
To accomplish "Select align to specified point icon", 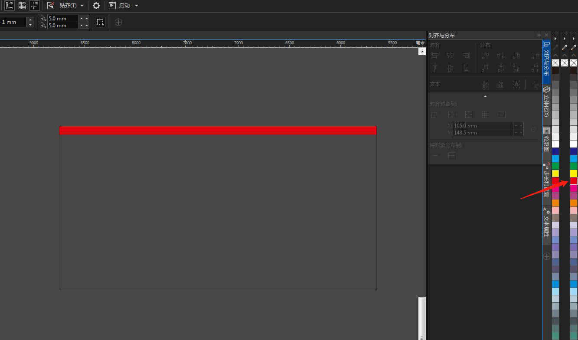I will pos(502,114).
